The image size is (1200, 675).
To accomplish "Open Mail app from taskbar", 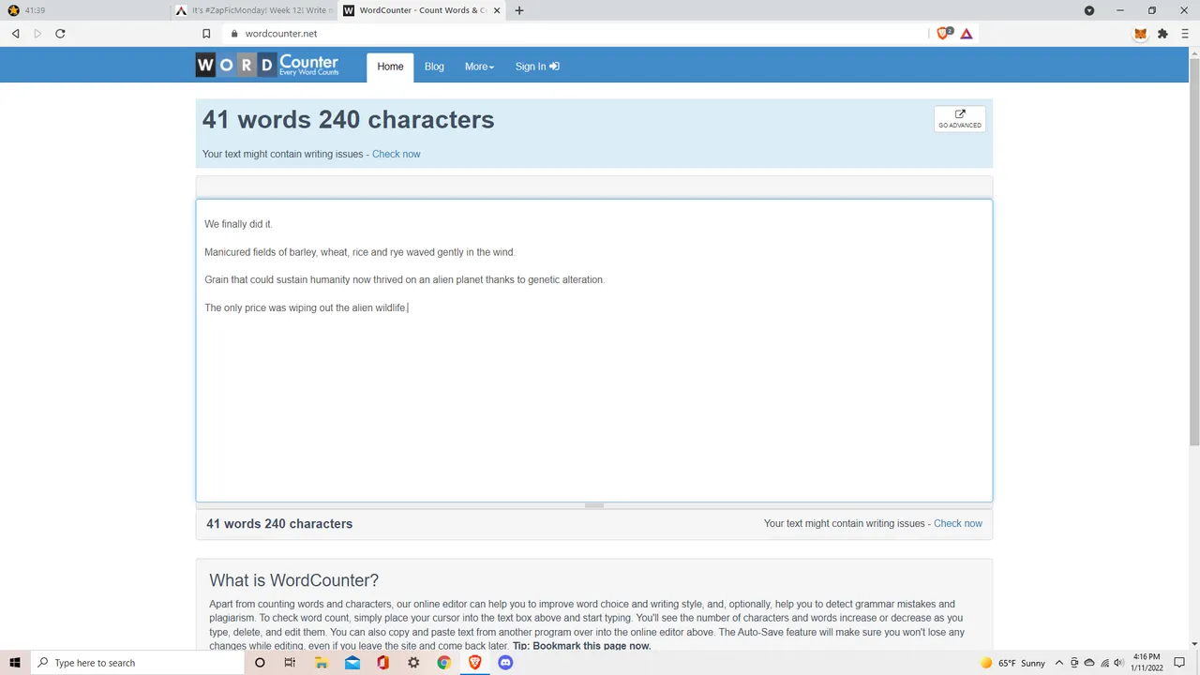I will pos(352,663).
